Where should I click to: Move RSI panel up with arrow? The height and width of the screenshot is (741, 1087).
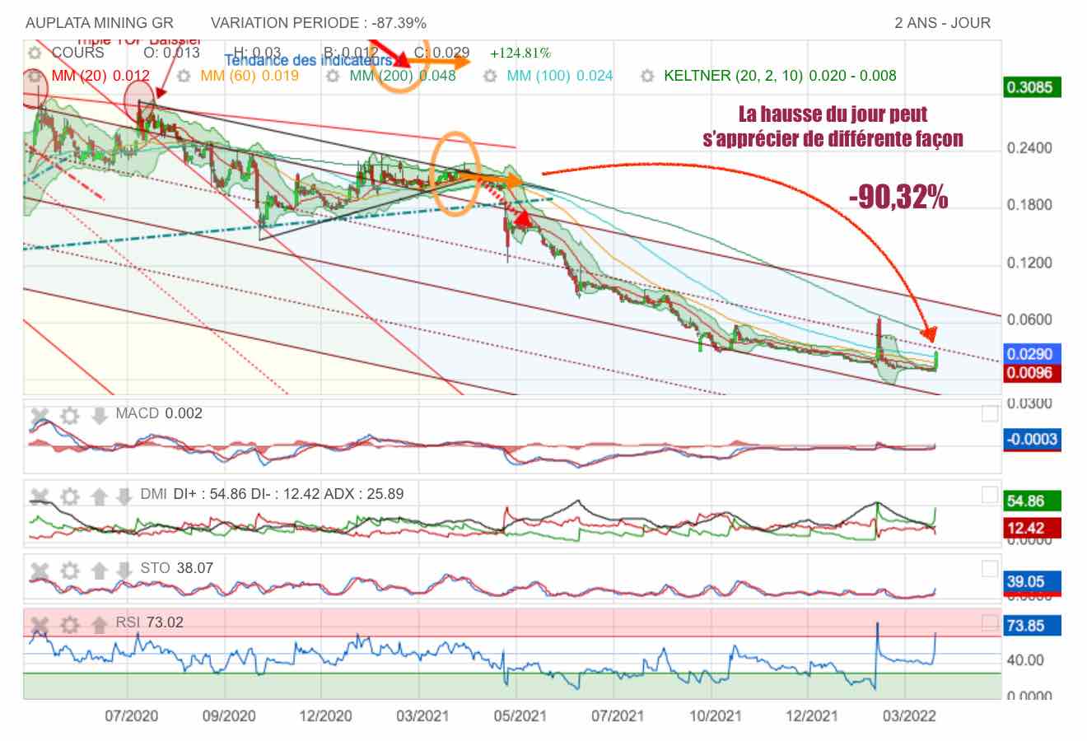click(x=99, y=624)
